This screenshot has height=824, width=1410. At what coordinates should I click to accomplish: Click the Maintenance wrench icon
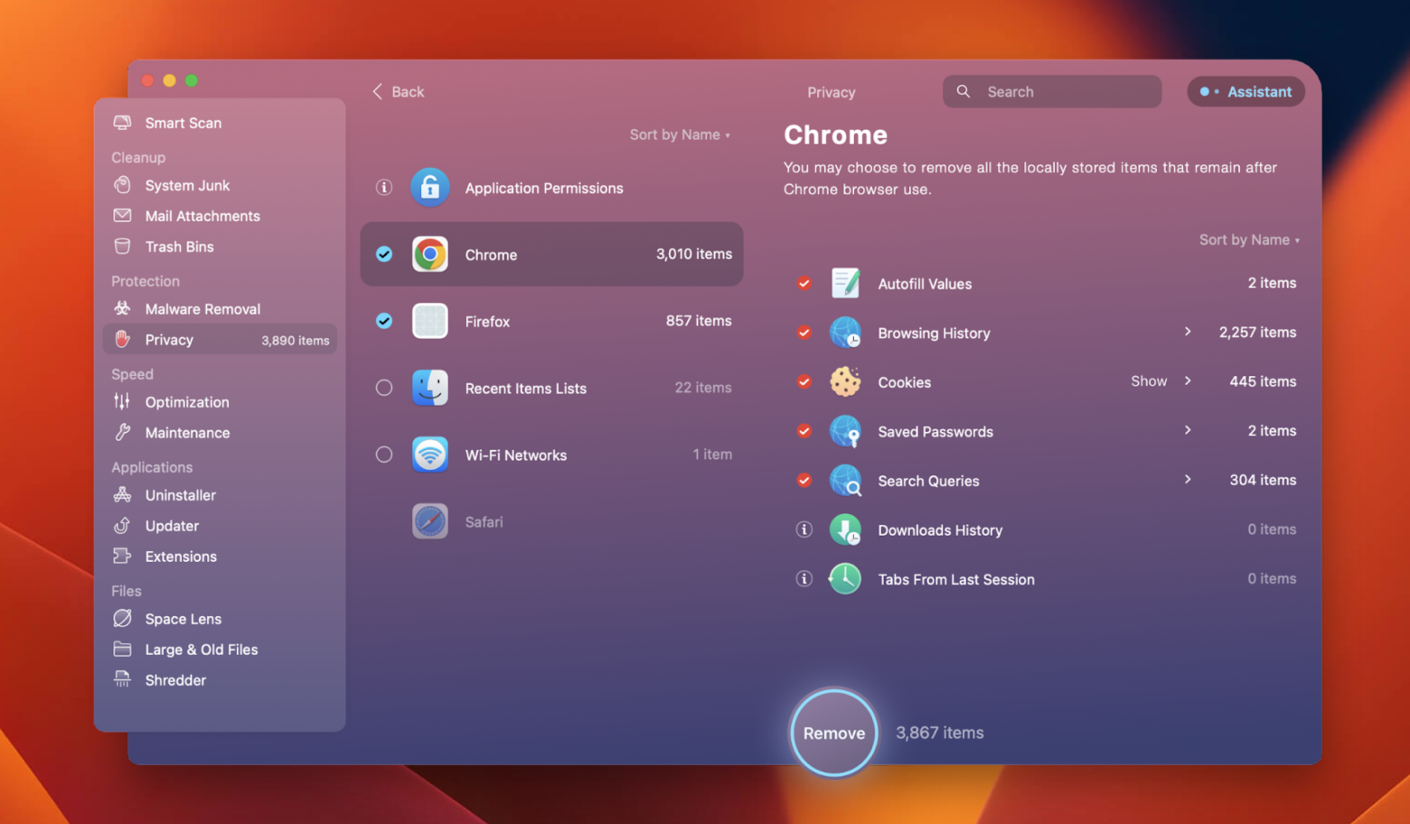click(x=122, y=432)
